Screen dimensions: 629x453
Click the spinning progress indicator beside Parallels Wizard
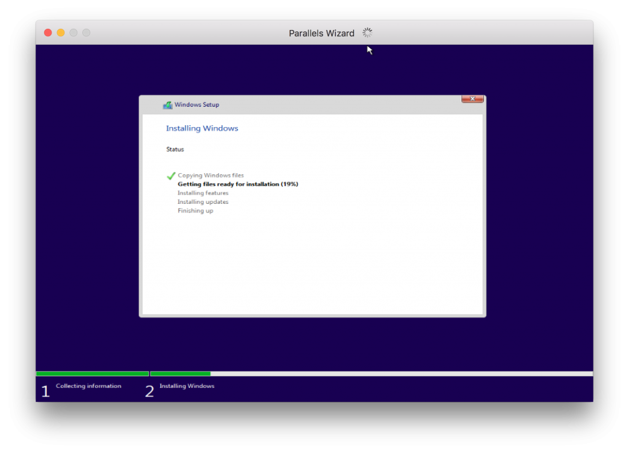coord(367,33)
